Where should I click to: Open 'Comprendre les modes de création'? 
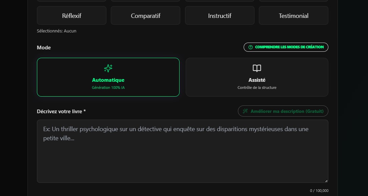(286, 47)
